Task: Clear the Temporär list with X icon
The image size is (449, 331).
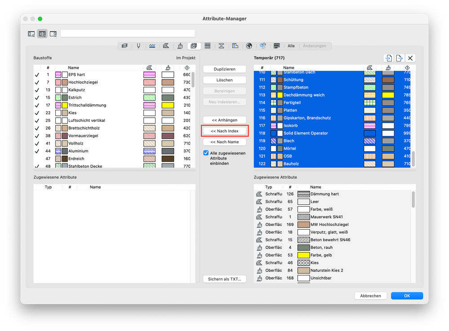Action: click(410, 58)
